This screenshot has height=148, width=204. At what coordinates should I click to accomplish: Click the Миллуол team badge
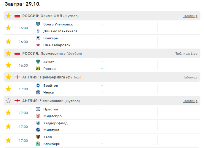pyautogui.click(x=38, y=130)
